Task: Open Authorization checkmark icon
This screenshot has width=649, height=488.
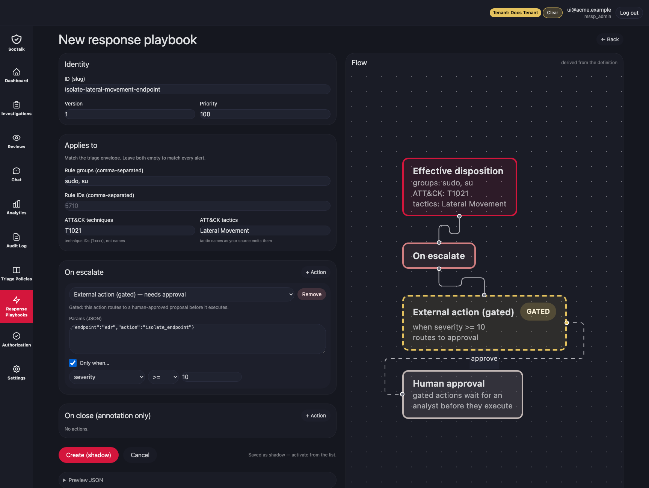Action: coord(17,336)
